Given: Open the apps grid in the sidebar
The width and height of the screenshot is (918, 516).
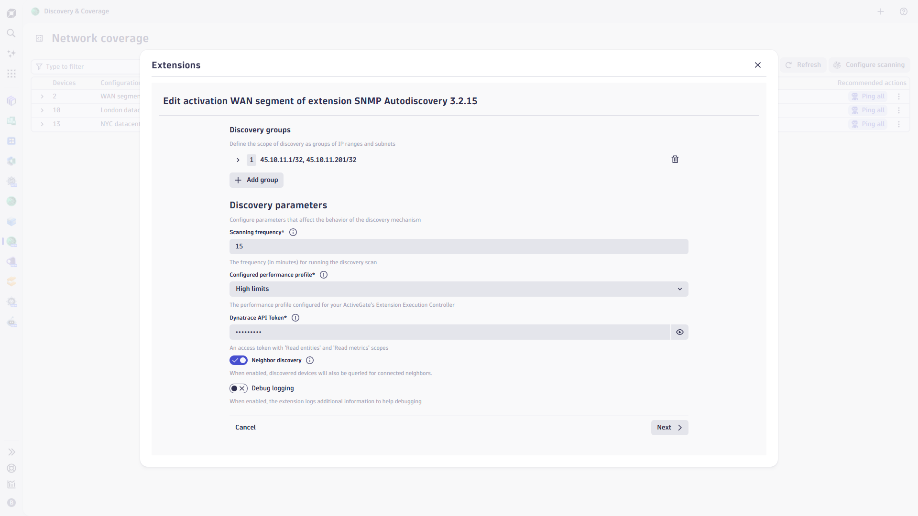Looking at the screenshot, I should pyautogui.click(x=11, y=74).
